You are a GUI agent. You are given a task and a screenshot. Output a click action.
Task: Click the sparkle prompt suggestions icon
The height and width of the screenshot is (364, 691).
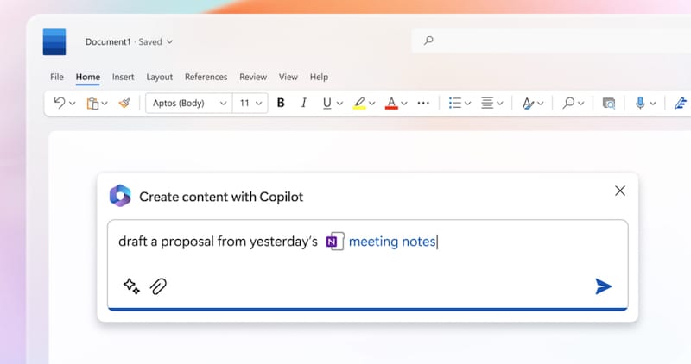click(x=131, y=286)
